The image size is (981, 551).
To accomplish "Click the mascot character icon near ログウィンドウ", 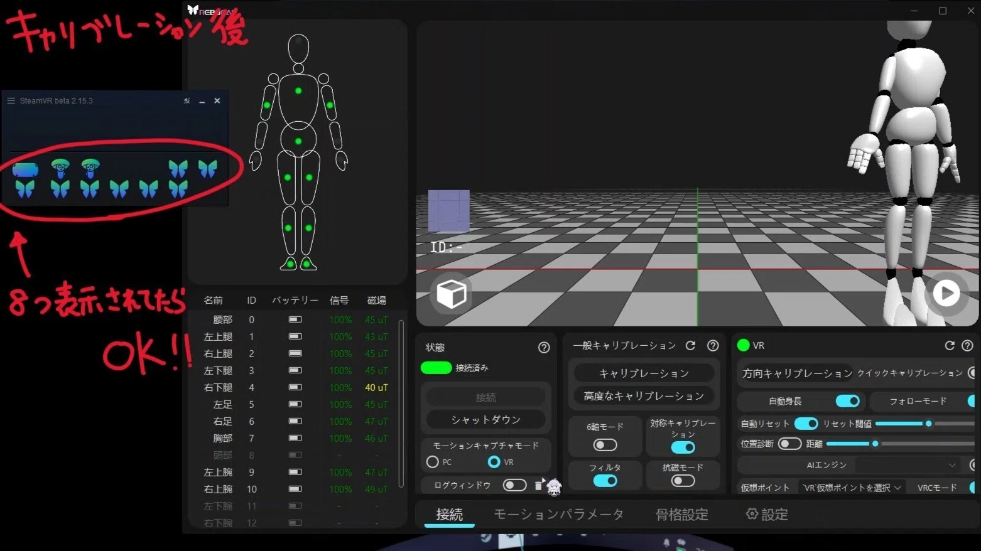I will tap(554, 486).
